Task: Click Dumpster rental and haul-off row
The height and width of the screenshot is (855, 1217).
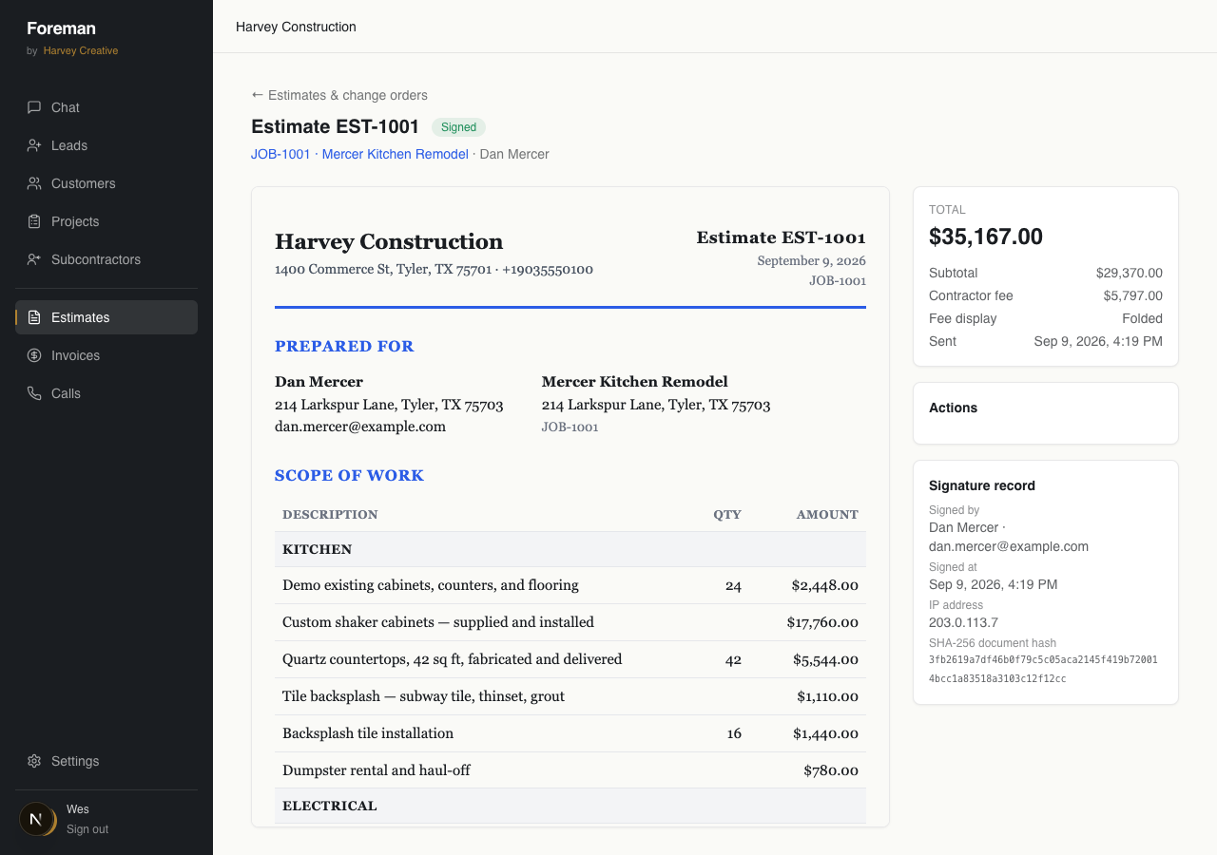Action: click(570, 770)
